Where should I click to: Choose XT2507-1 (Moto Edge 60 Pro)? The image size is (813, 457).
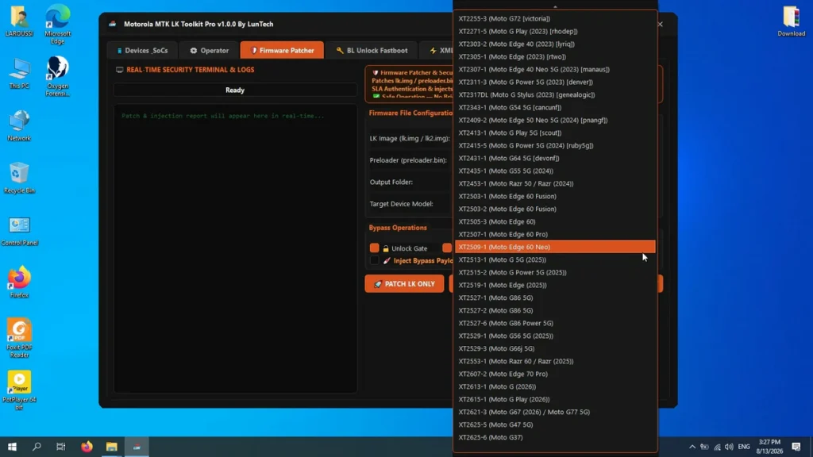pos(555,234)
